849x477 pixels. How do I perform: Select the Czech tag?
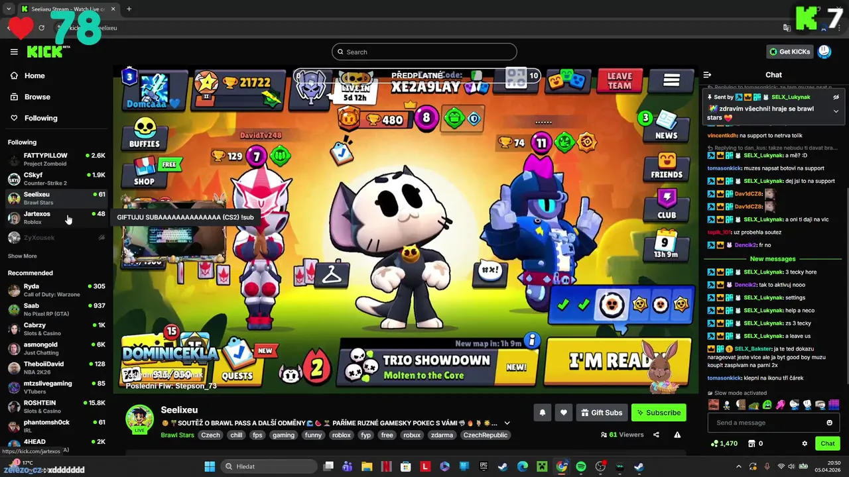[210, 435]
